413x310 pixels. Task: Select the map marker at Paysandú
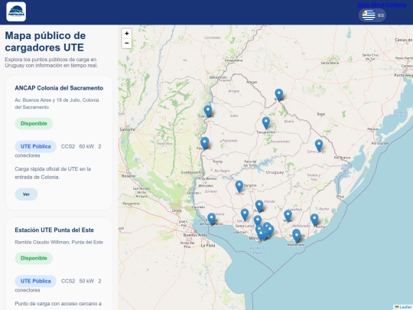click(x=205, y=143)
